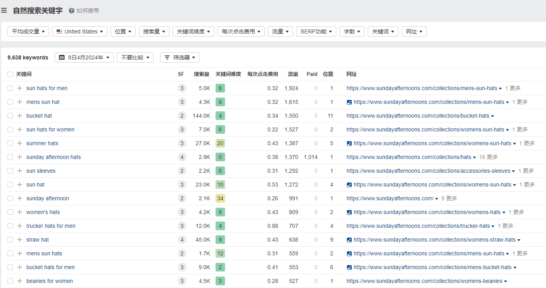Click image icon beside women's hats URL
Screen dimensions: 546x288
pyautogui.click(x=349, y=212)
